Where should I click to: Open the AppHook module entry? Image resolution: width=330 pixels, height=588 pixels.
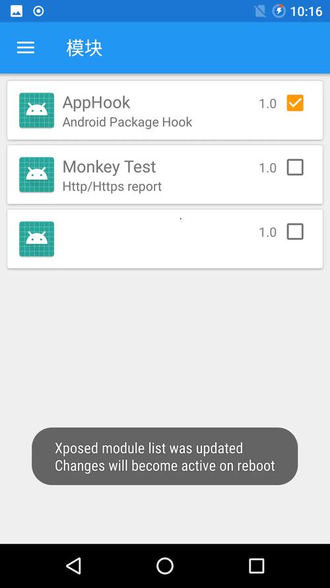(165, 110)
